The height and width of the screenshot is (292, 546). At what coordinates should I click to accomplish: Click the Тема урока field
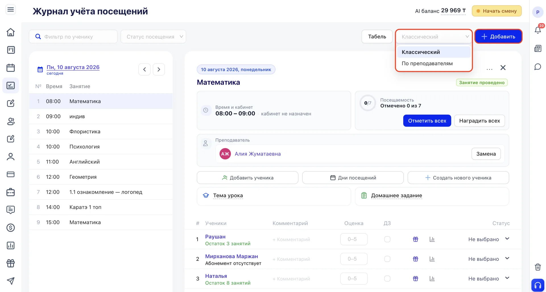click(274, 196)
